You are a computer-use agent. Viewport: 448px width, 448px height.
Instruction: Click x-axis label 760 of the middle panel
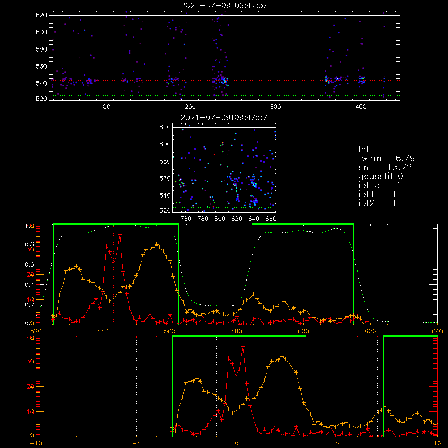[186, 219]
